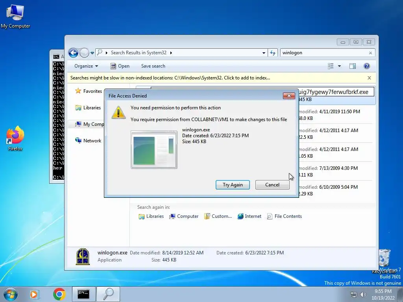Click the Open toolbar button
Viewport: 403px width, 302px height.
pyautogui.click(x=120, y=66)
